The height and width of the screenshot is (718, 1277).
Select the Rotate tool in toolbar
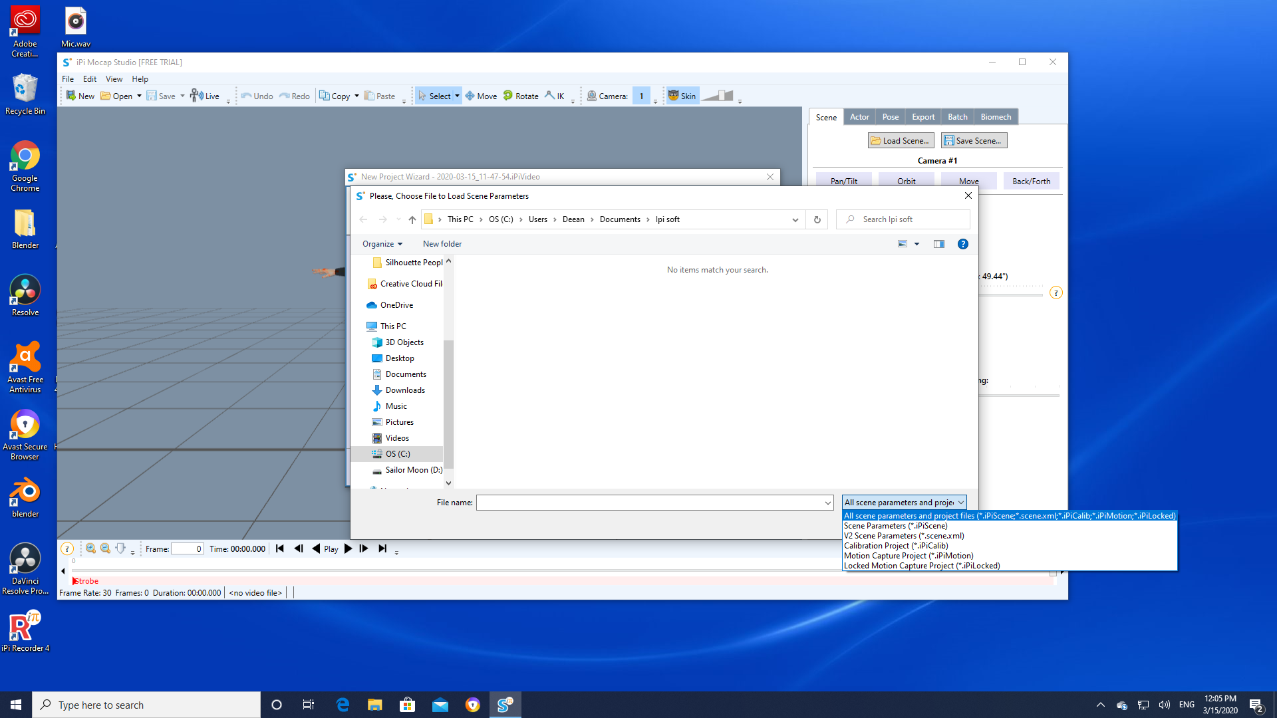521,96
